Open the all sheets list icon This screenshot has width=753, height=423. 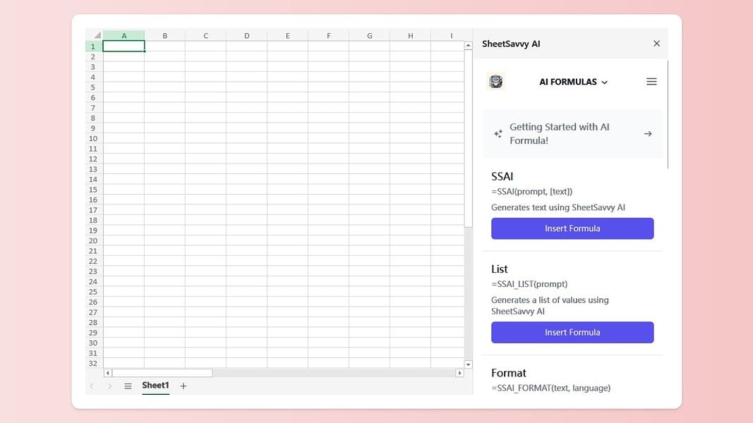click(128, 386)
